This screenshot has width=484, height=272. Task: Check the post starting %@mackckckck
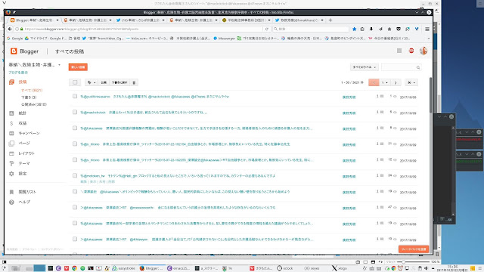75,113
